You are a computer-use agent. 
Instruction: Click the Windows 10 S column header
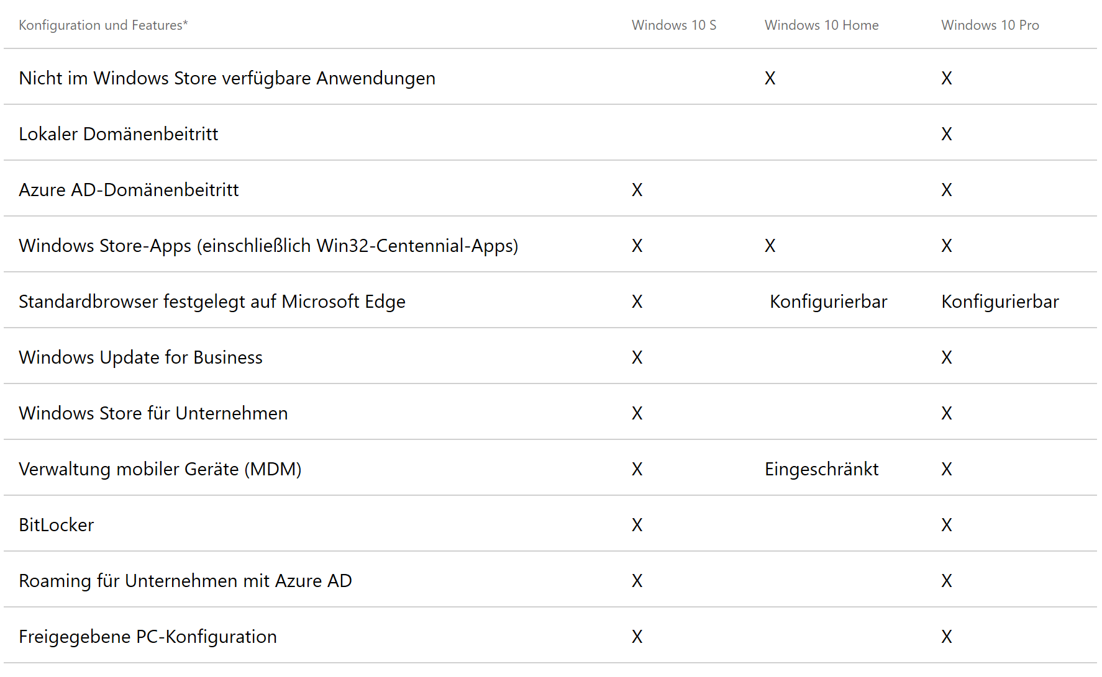click(x=673, y=25)
